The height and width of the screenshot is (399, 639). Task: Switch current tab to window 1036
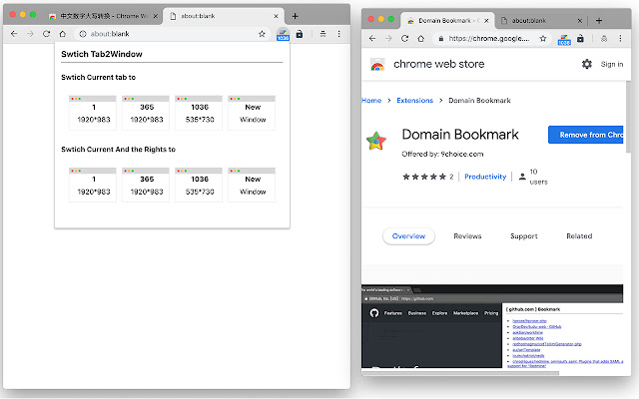point(199,113)
